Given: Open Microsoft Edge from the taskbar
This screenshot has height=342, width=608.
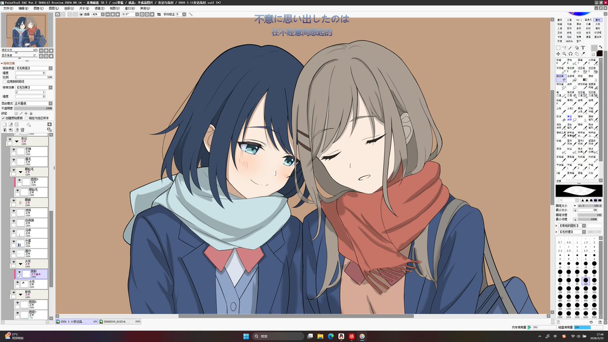Looking at the screenshot, I should point(330,336).
